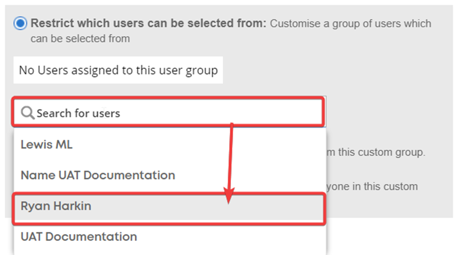Screen dimensions: 458x255
Task: Select the Restrict which users radio button
Action: (20, 23)
